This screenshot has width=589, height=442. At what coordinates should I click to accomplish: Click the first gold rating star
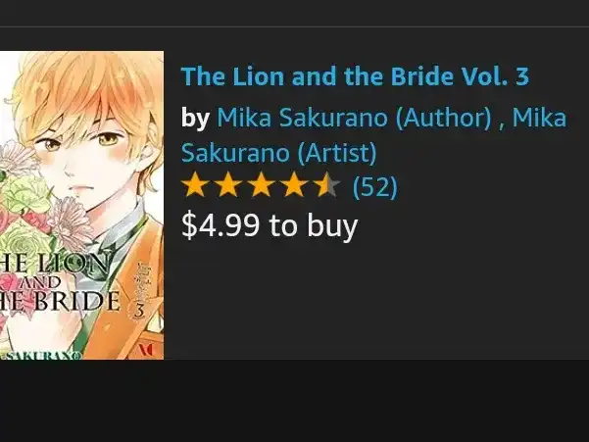(x=195, y=185)
